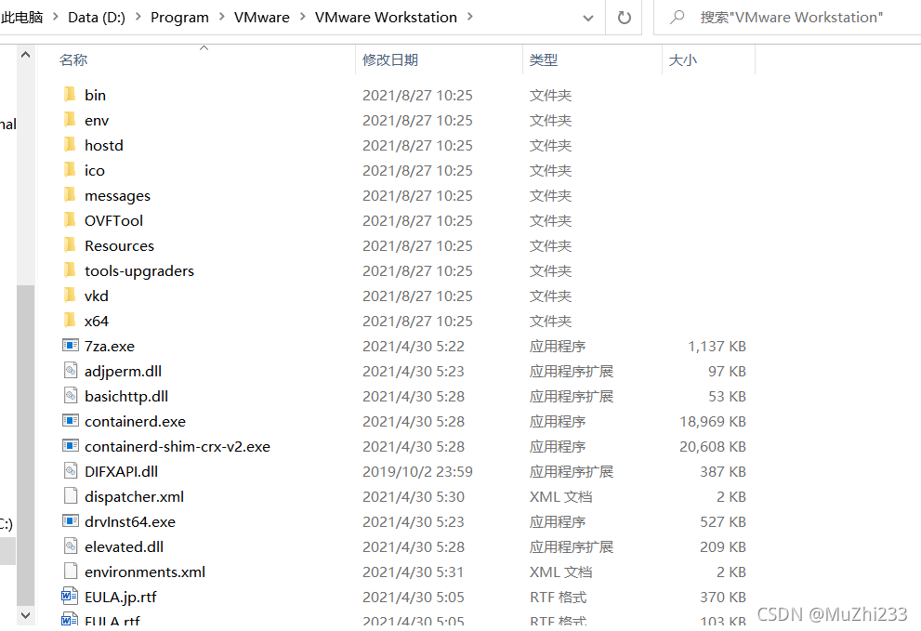Expand the chevron after 此电脑 breadcrumb
Screen dimensions: 921x631
tap(55, 17)
